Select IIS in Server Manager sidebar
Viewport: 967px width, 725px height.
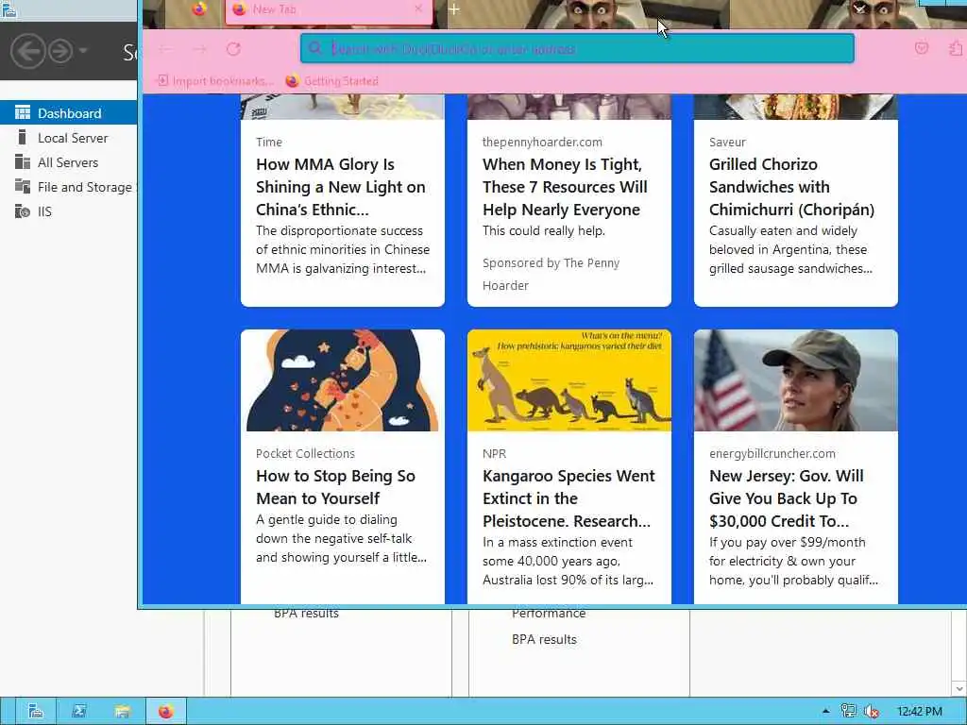pyautogui.click(x=68, y=211)
